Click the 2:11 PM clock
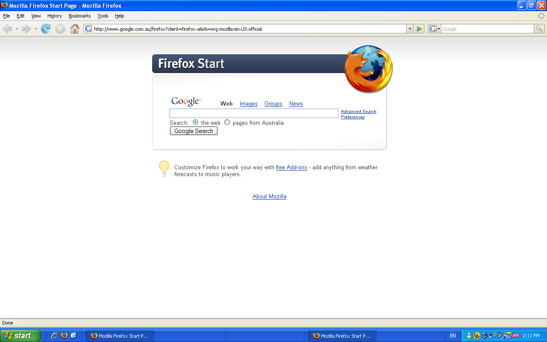Screen dimensions: 547x342 tap(531, 336)
